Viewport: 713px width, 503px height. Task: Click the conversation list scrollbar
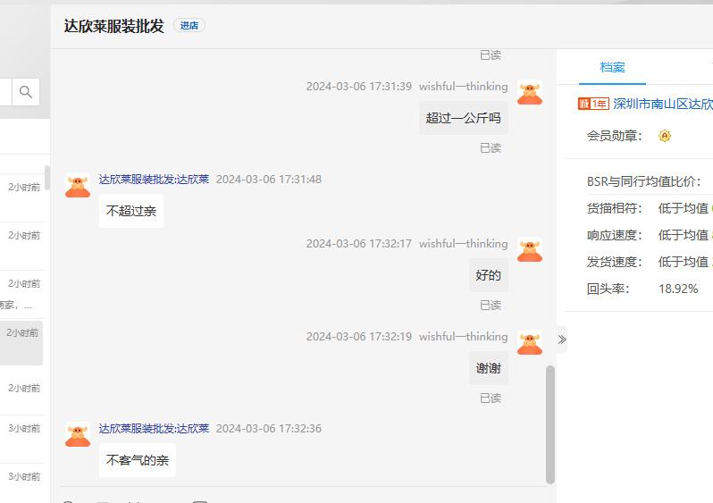pos(46,179)
